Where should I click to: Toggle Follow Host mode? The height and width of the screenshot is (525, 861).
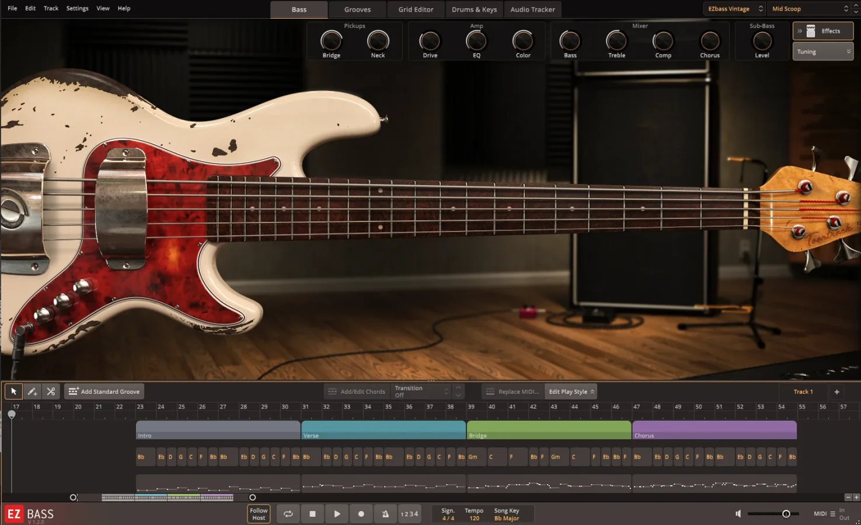pos(259,514)
